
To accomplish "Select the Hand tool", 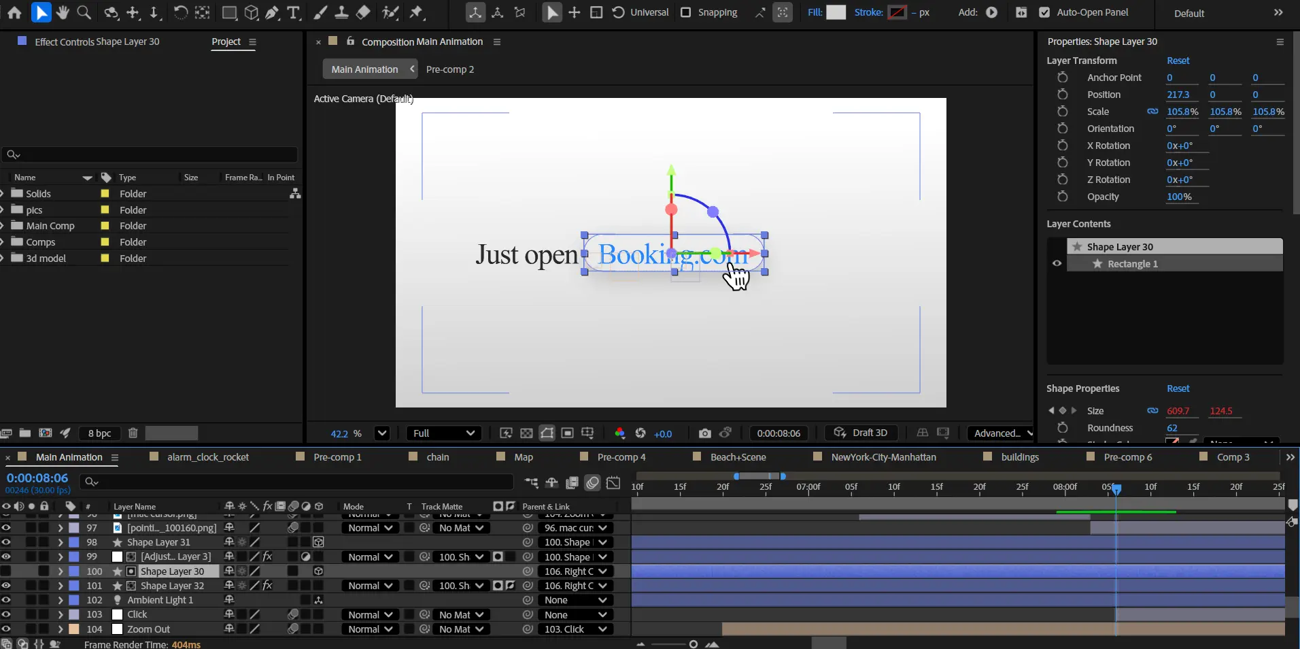I will [63, 12].
